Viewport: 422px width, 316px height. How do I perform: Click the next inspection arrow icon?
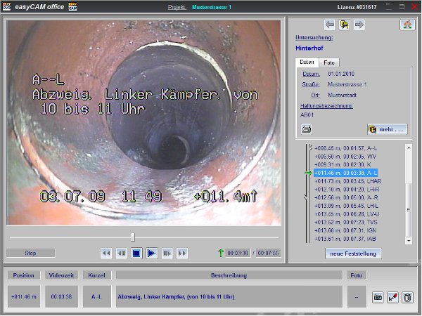[x=359, y=25]
